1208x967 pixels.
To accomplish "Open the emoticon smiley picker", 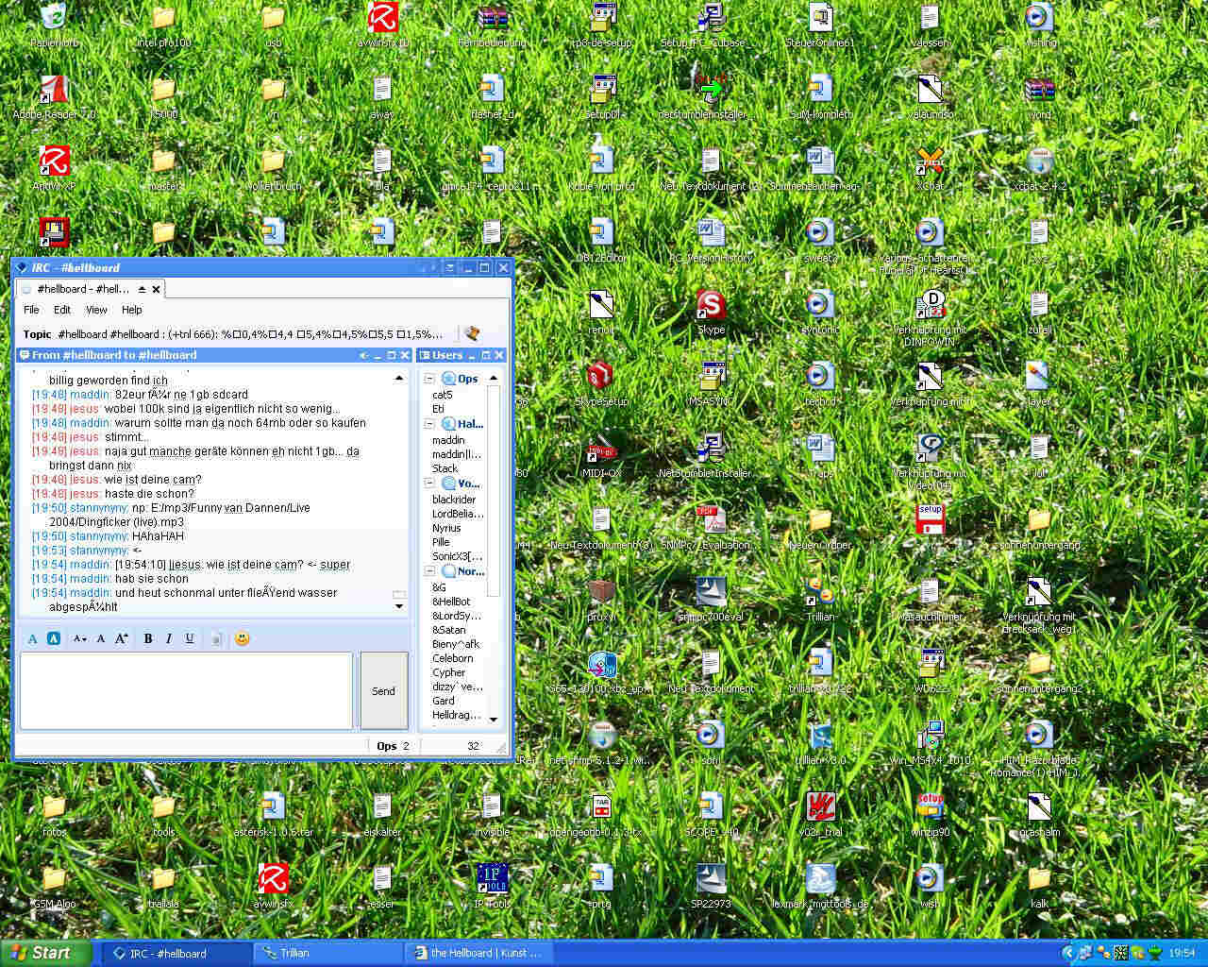I will pos(242,639).
